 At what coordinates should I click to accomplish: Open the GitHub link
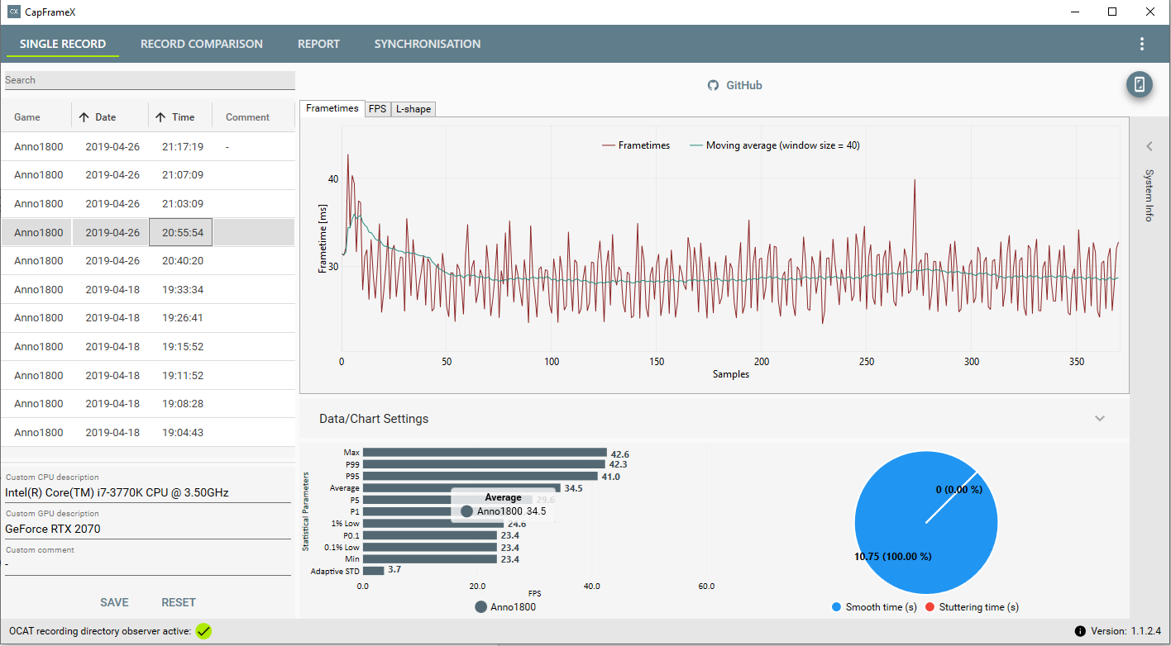pyautogui.click(x=735, y=85)
